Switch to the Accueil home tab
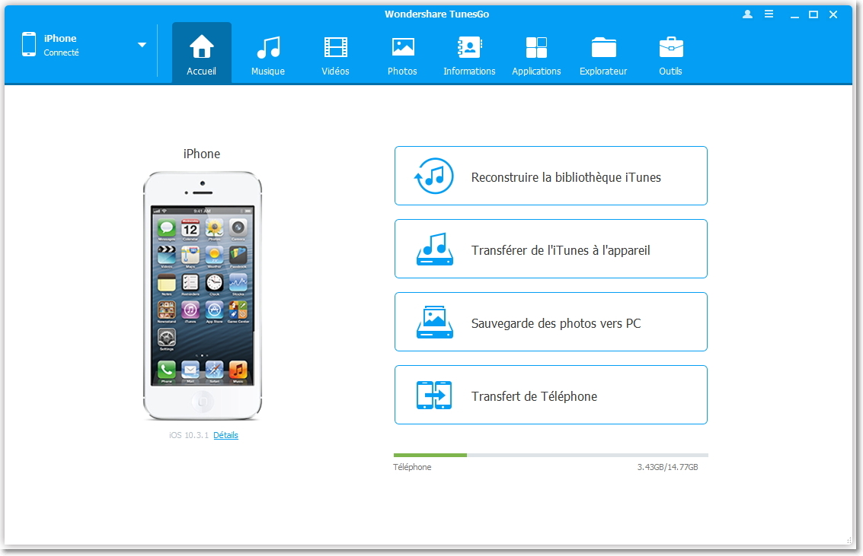 tap(202, 52)
